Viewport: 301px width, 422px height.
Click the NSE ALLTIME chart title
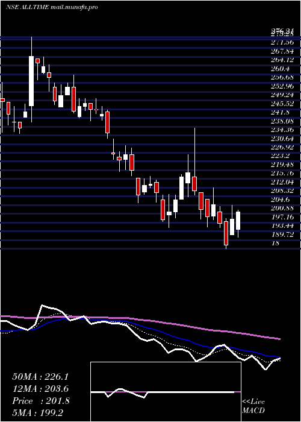click(x=52, y=7)
